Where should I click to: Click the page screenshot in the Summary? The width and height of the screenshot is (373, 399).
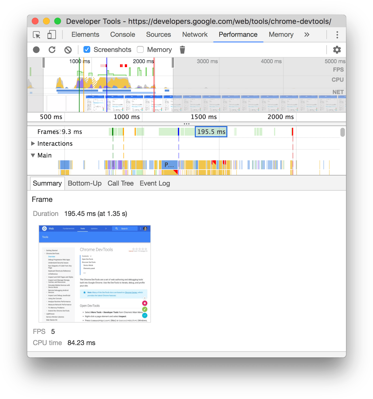point(94,274)
